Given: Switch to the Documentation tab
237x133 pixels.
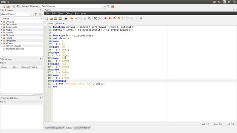Looking at the screenshot, I should (x=82, y=128).
